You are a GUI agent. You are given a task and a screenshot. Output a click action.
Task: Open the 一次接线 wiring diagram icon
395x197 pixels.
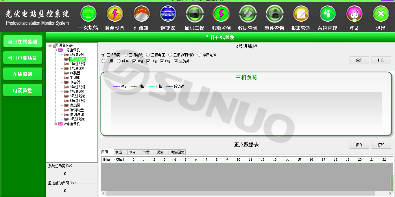(88, 14)
